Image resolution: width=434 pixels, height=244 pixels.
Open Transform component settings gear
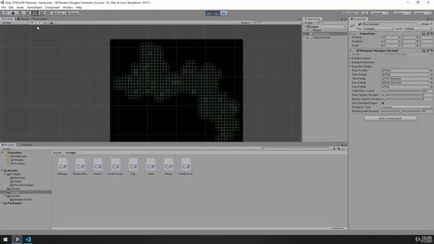431,33
